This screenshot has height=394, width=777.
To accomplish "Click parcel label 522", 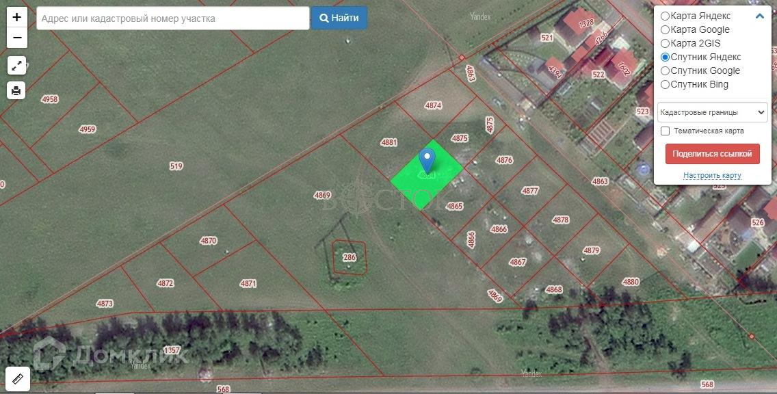I will point(598,75).
